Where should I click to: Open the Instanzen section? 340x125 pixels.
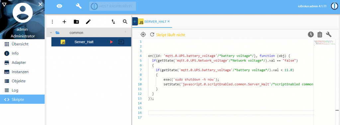point(22,72)
